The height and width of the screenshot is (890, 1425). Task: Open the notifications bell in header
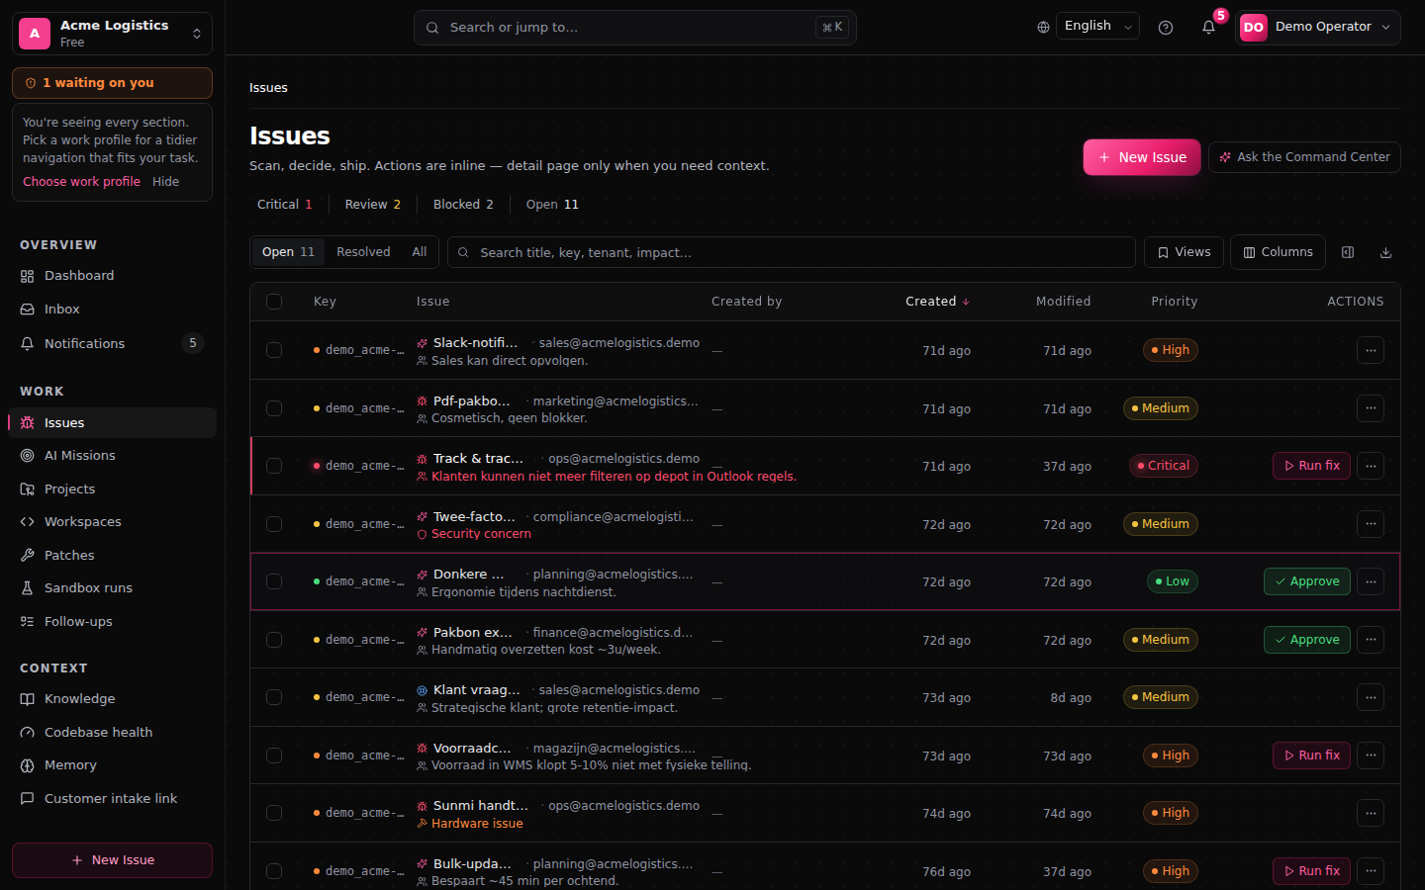(1208, 28)
